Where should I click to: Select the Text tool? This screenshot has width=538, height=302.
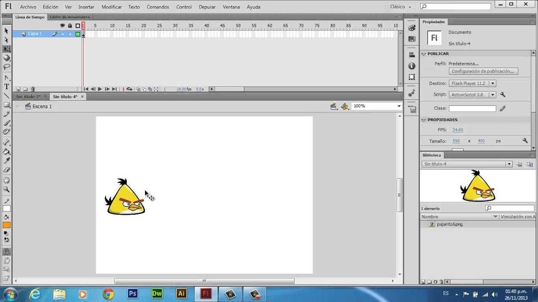pyautogui.click(x=7, y=87)
